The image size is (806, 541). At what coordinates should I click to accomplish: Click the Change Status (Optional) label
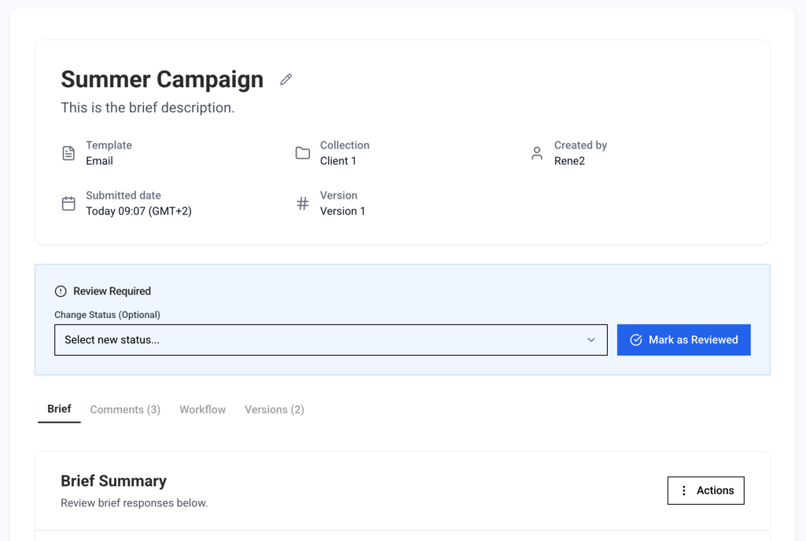coord(108,315)
